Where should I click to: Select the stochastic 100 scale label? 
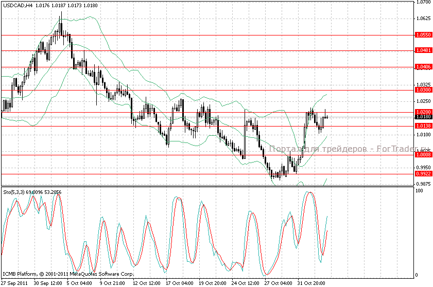(x=420, y=191)
